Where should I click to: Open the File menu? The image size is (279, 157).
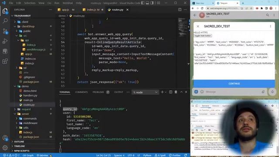11,3
